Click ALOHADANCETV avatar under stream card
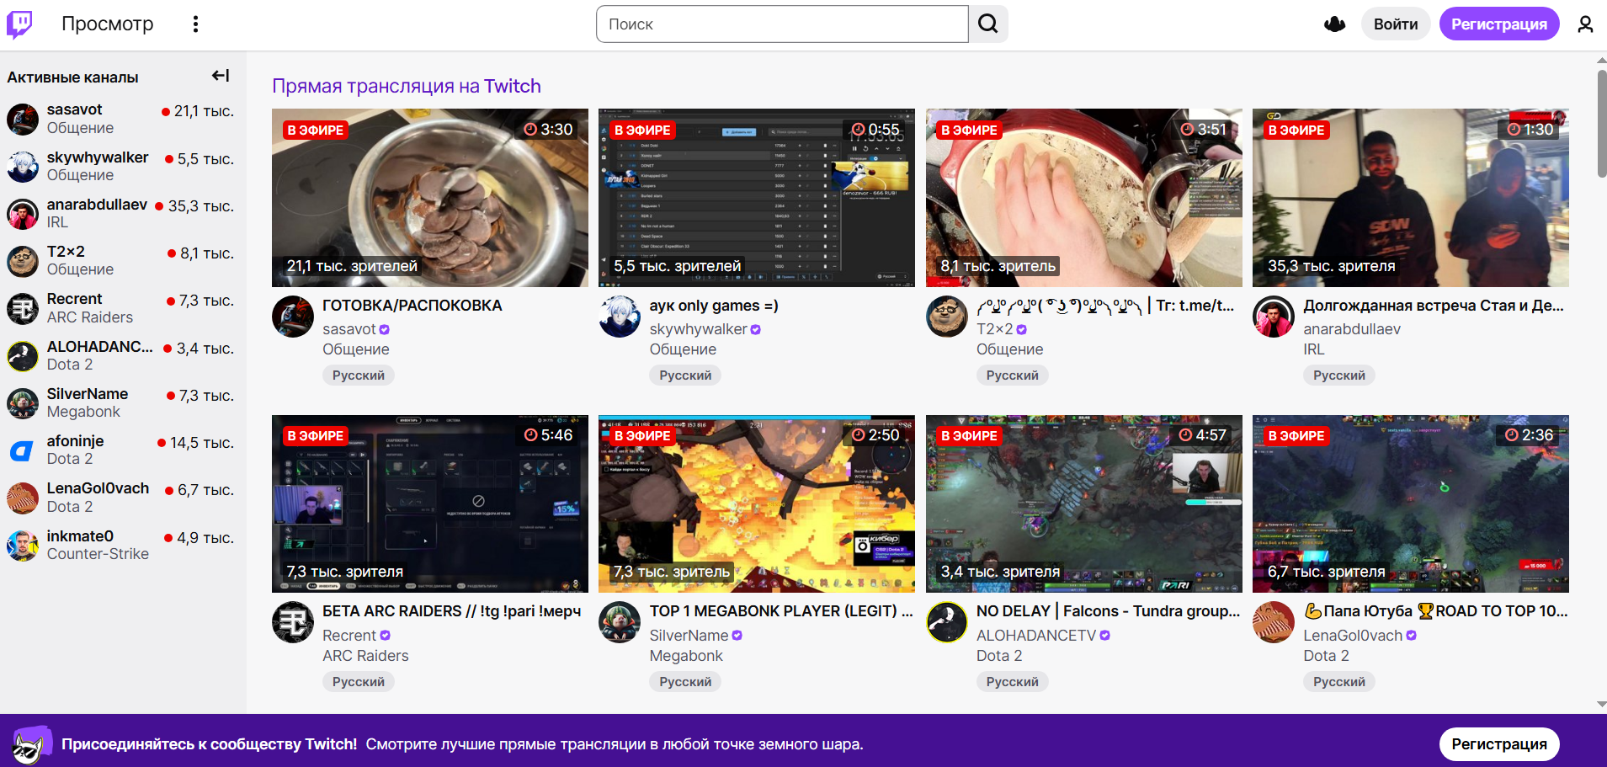1607x767 pixels. [947, 622]
